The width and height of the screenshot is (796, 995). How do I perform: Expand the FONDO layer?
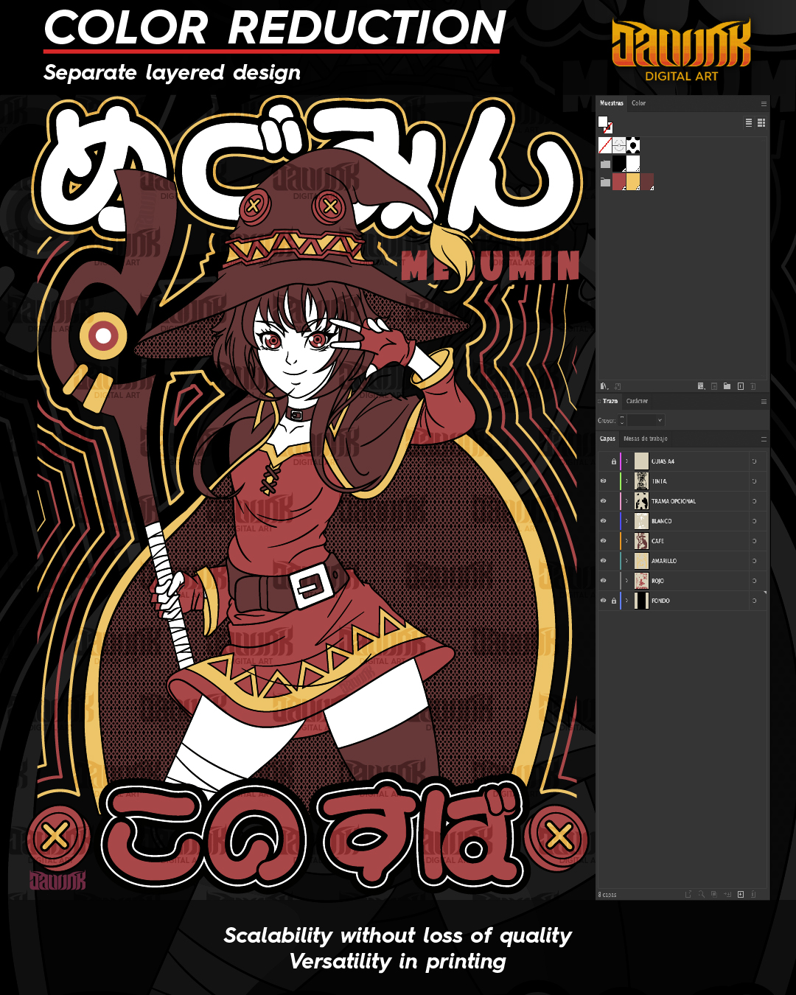tap(627, 601)
